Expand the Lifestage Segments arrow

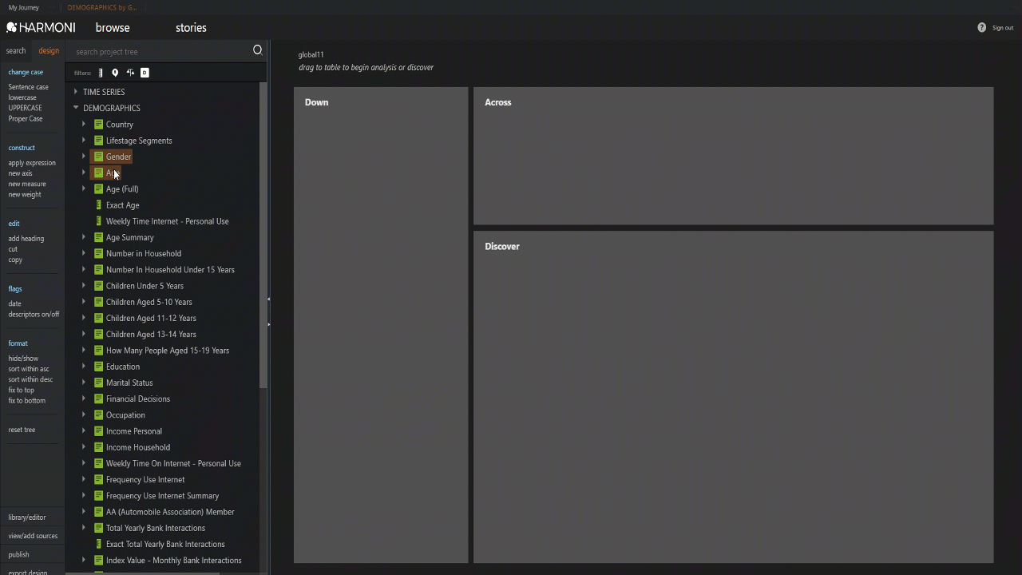point(84,141)
